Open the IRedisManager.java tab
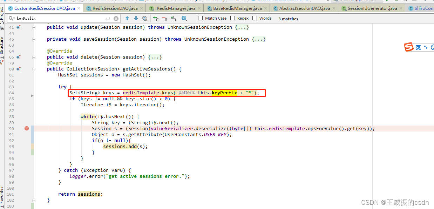The width and height of the screenshot is (434, 209). [175, 8]
